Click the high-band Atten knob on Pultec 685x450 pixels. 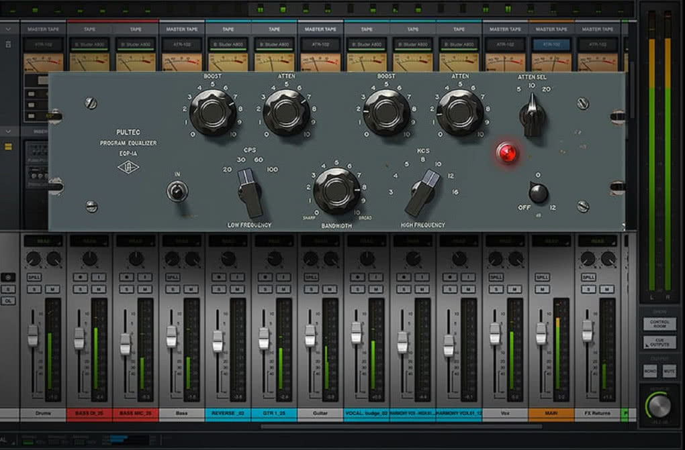click(459, 112)
